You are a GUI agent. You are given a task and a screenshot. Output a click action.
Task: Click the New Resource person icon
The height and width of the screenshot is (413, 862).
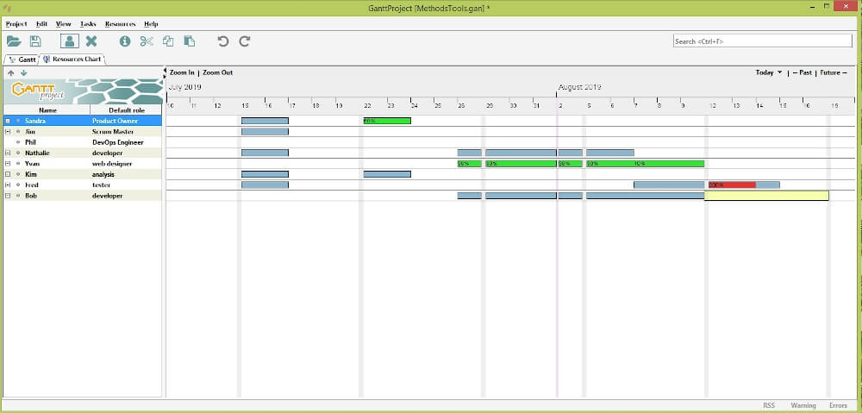tap(69, 41)
